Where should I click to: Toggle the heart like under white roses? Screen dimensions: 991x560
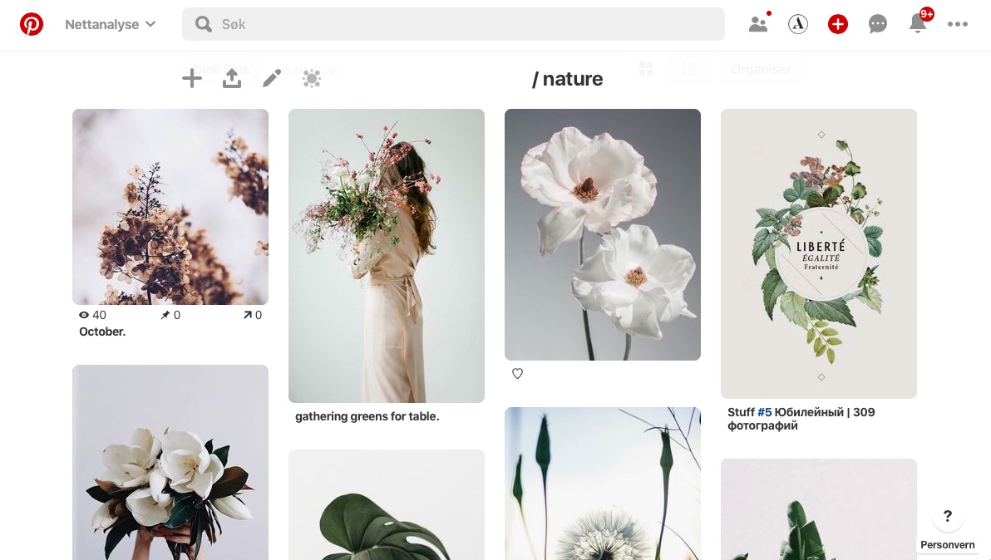(518, 374)
